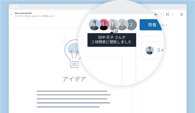Select the idea-proposal.pdf file title

(23, 13)
